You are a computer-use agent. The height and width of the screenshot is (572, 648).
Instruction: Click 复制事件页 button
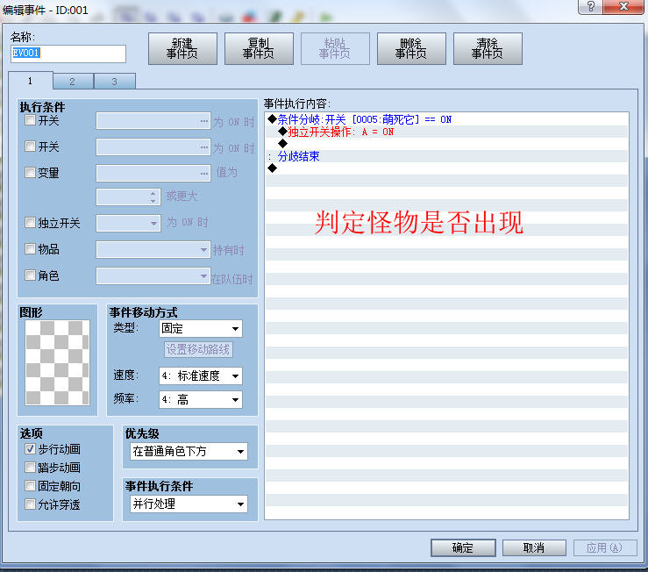click(259, 49)
